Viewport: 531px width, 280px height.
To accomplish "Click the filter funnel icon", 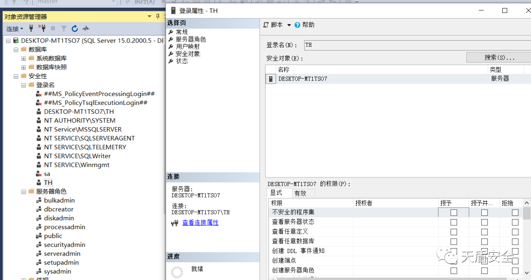I will click(64, 29).
